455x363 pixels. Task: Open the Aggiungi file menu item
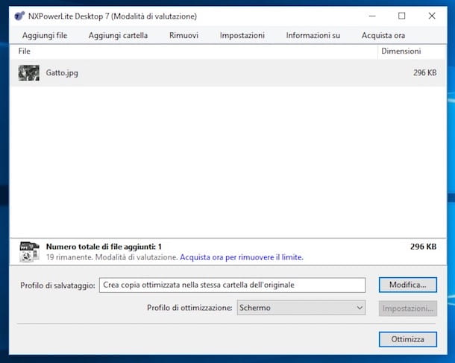pyautogui.click(x=44, y=35)
